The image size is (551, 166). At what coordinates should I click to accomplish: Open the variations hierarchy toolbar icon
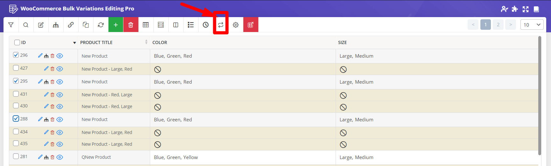56,25
